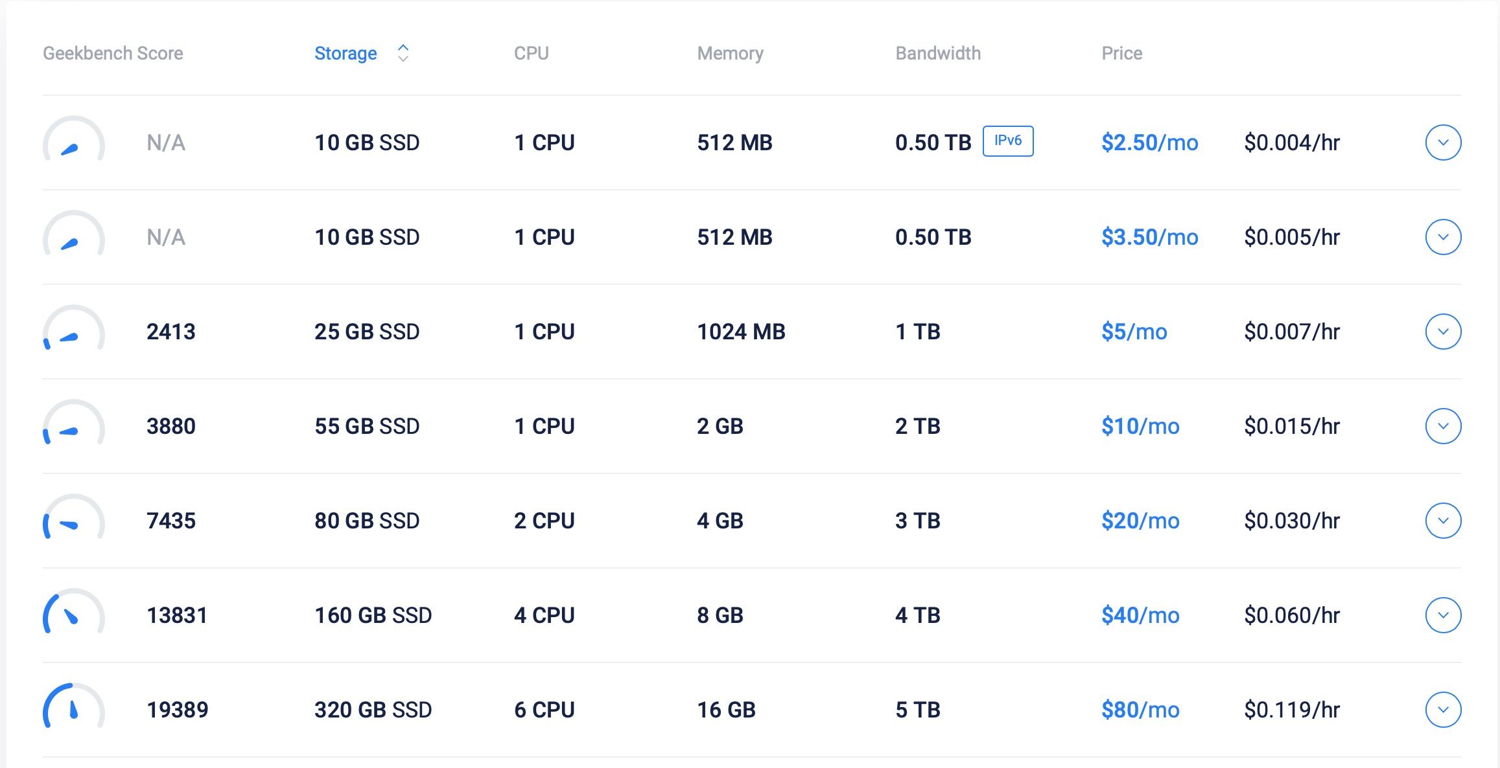Click the 320 GB SSD storage cell

coord(373,710)
